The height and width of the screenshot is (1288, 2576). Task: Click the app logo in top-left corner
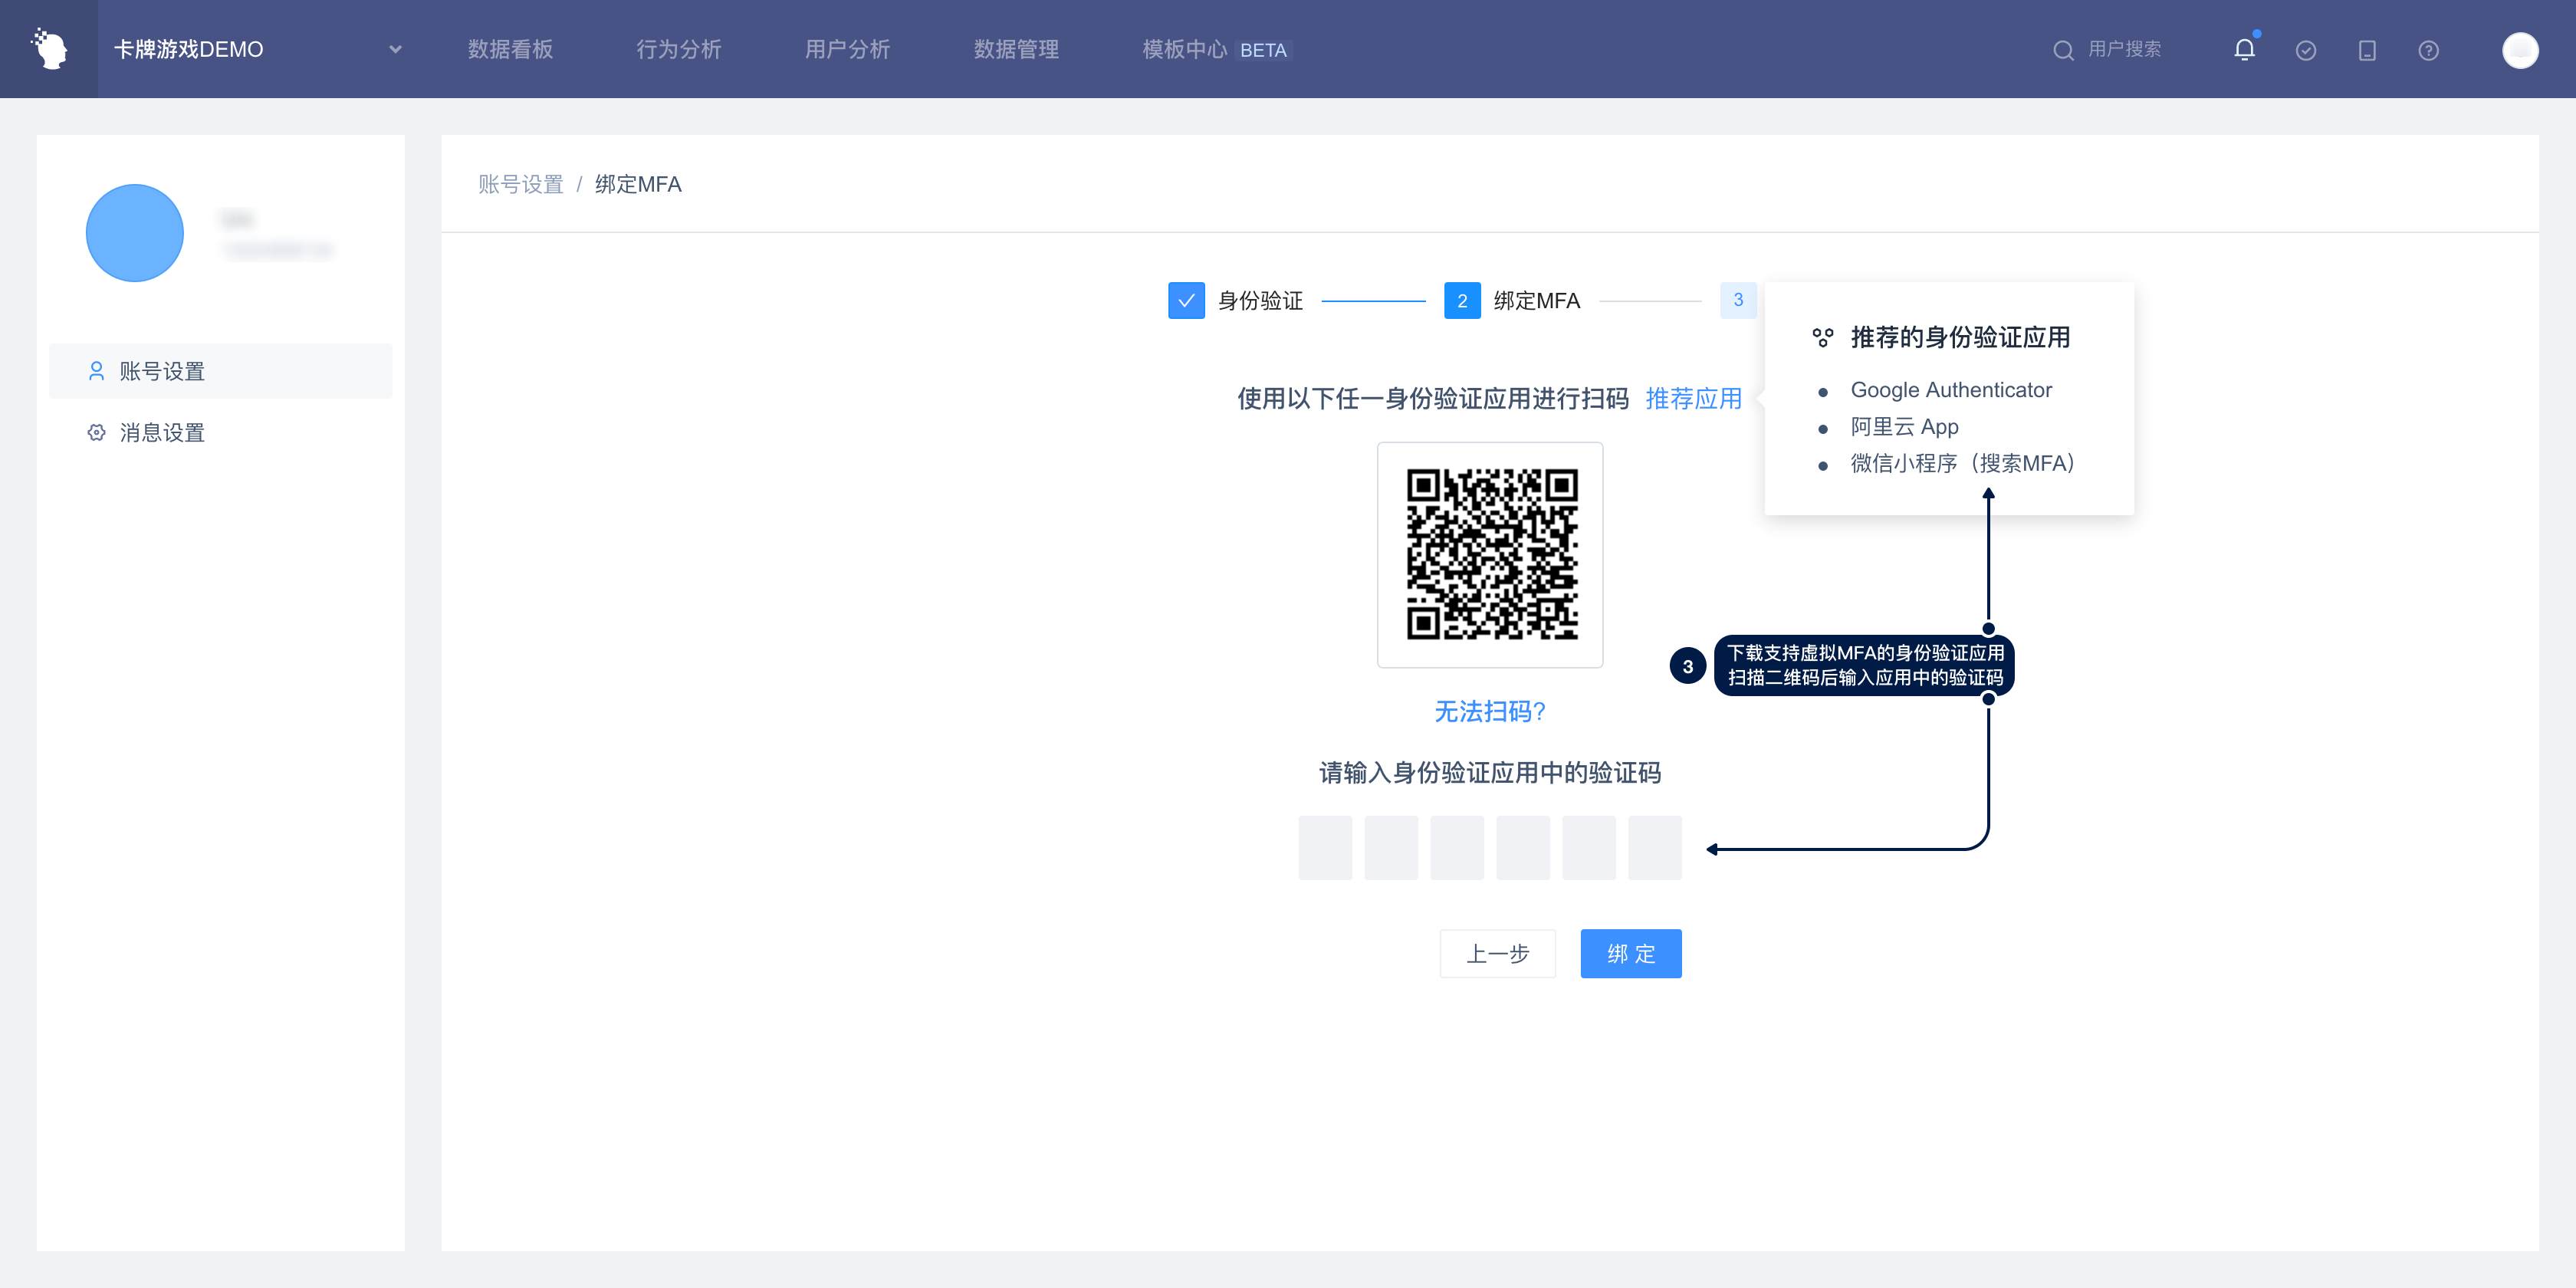click(x=49, y=49)
